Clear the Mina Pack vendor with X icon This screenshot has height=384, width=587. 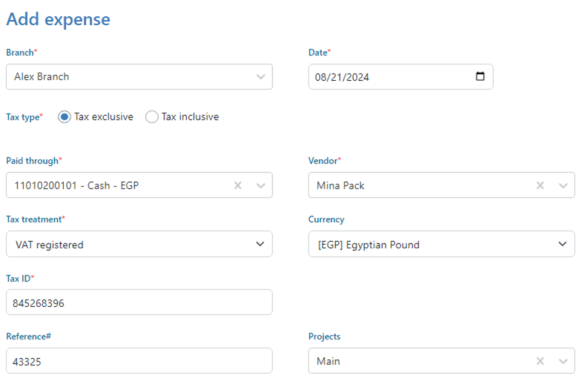(x=541, y=186)
